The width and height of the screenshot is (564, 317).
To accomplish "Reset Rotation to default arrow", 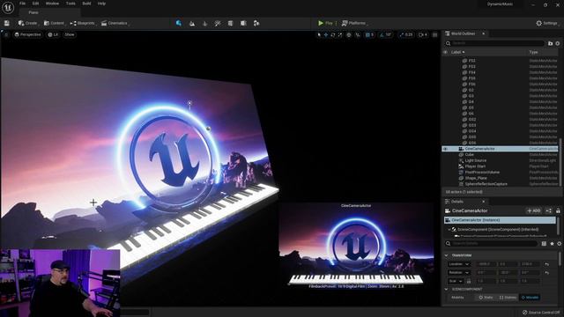I will (x=546, y=273).
